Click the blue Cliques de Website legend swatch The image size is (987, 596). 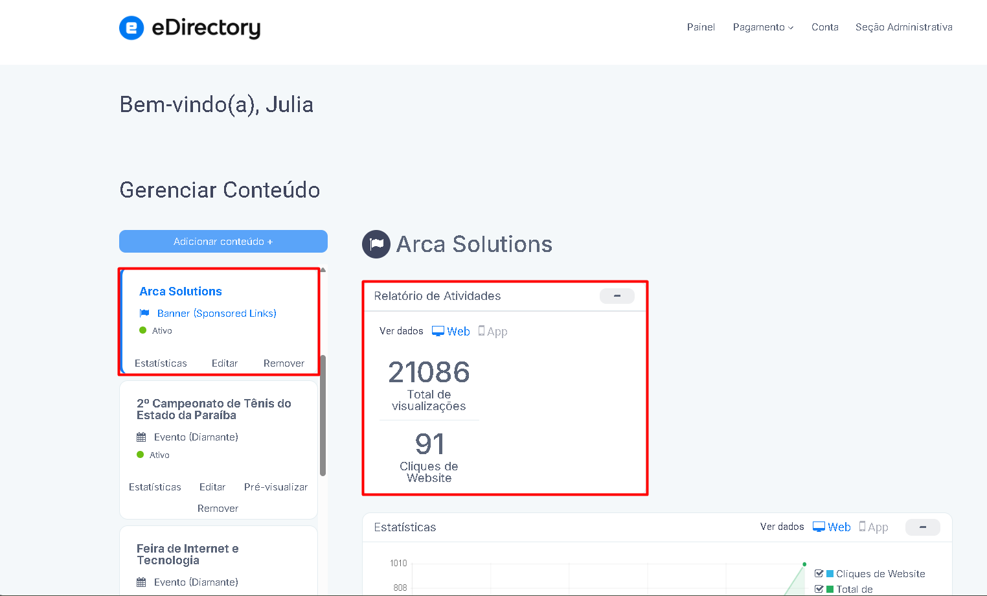pos(830,573)
